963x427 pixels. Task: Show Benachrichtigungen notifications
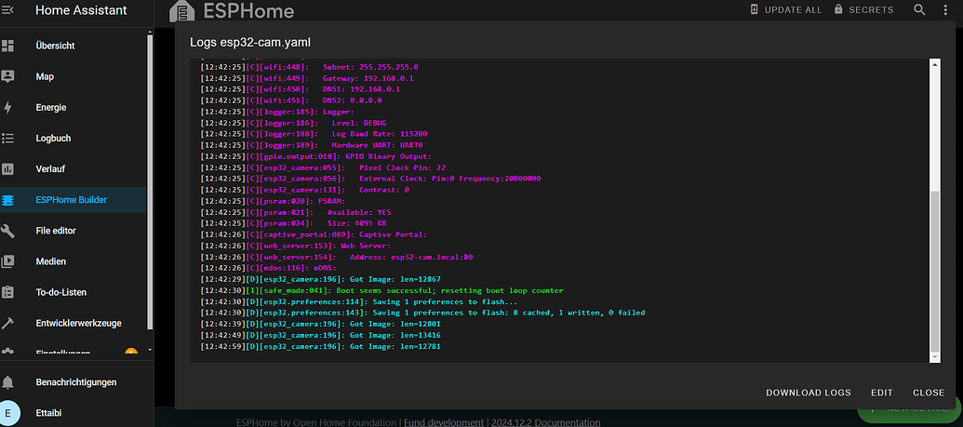[76, 382]
